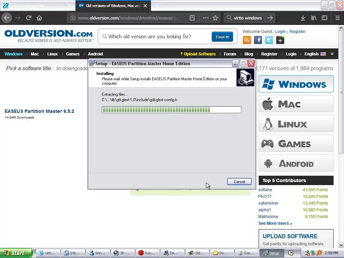Select the Windows nav menu item
Screen dimensions: 344x258
tap(13, 54)
